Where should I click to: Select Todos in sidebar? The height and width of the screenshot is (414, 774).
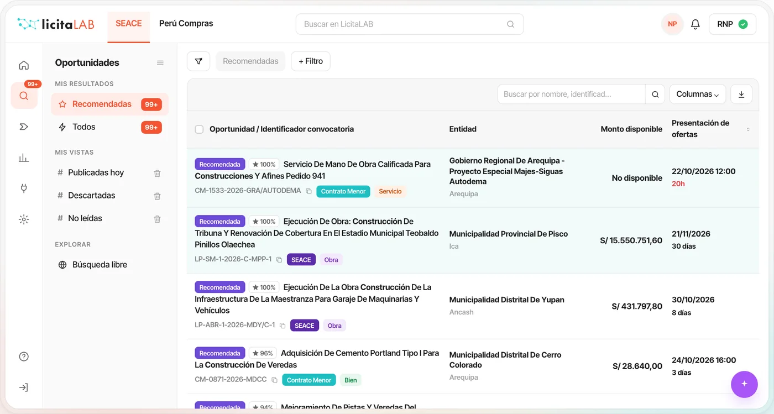[x=109, y=127]
